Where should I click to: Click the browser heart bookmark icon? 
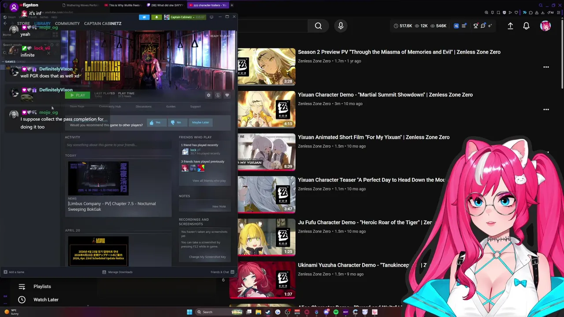tap(516, 12)
